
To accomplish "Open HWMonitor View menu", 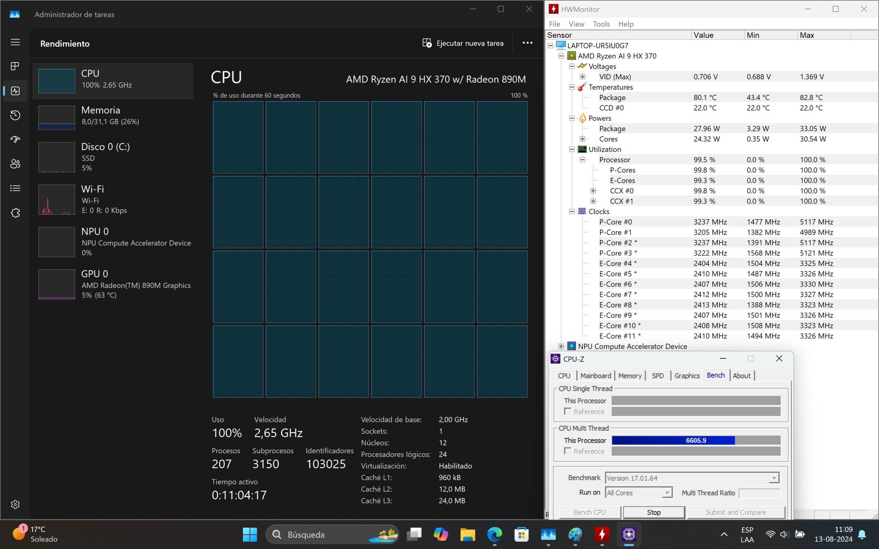I will click(577, 24).
